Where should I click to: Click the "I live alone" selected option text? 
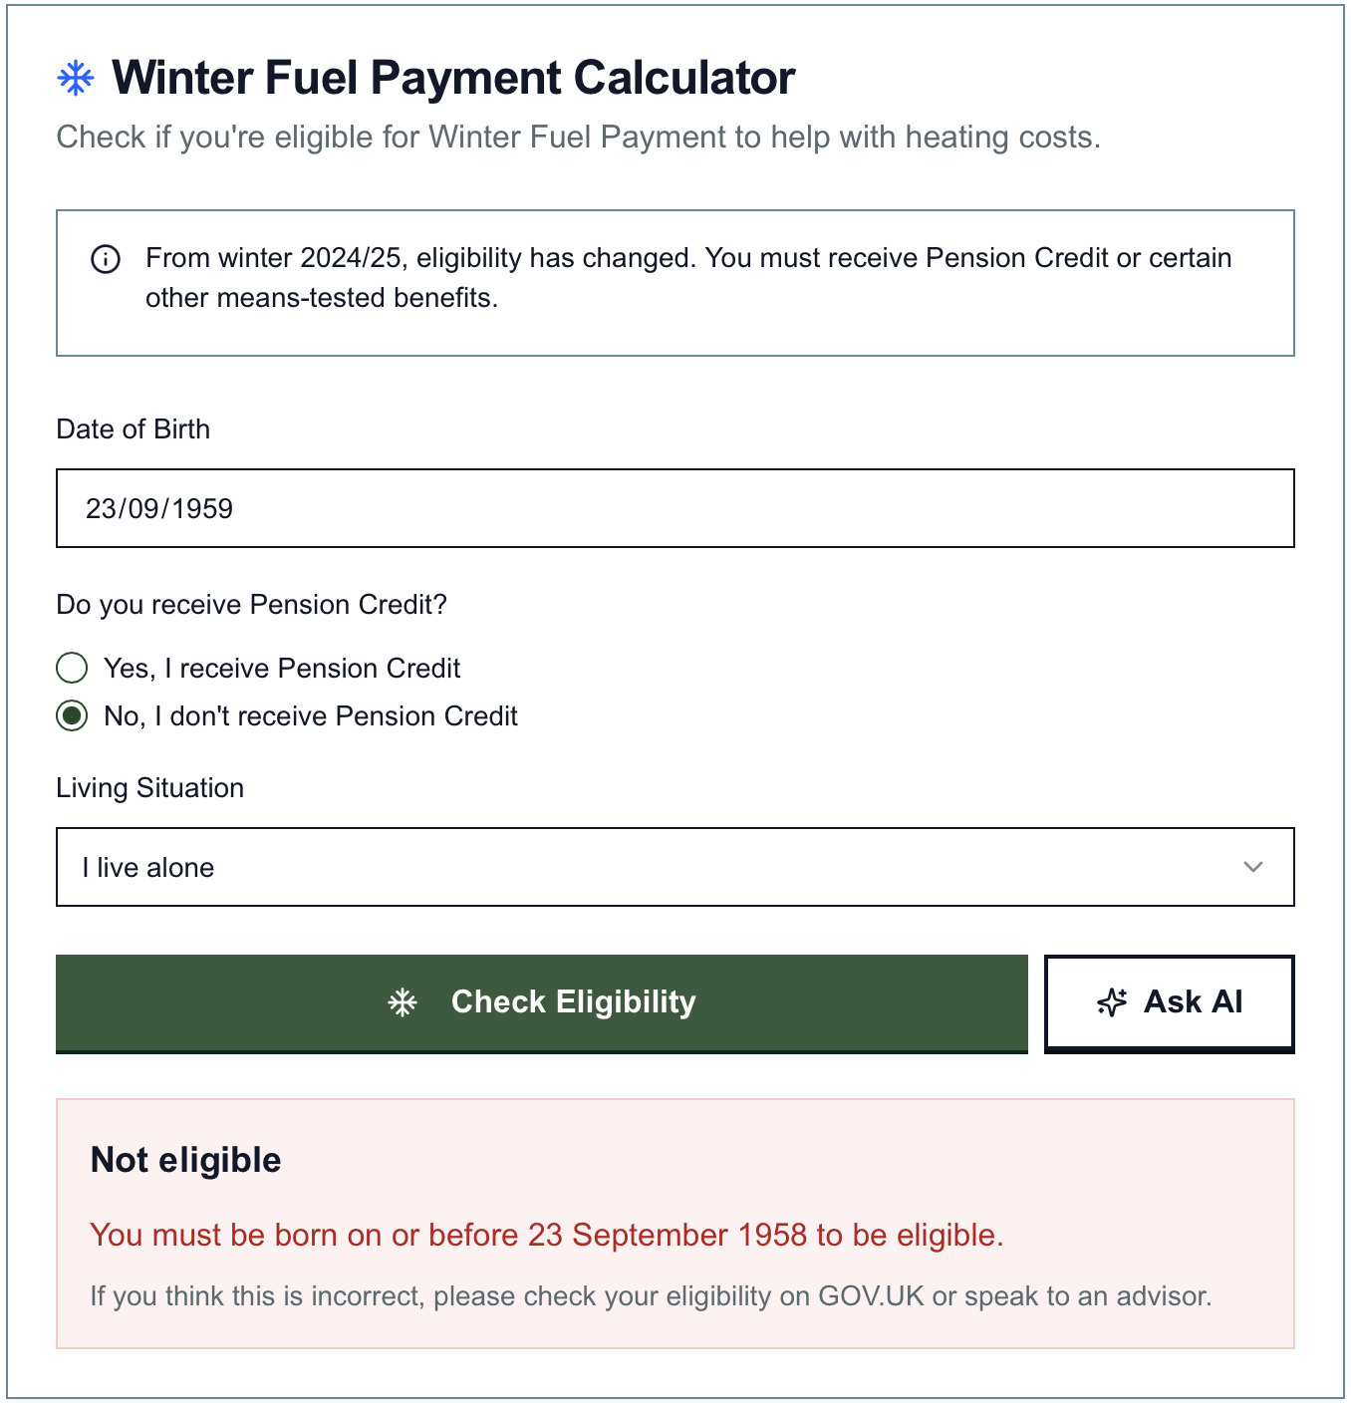pyautogui.click(x=148, y=868)
